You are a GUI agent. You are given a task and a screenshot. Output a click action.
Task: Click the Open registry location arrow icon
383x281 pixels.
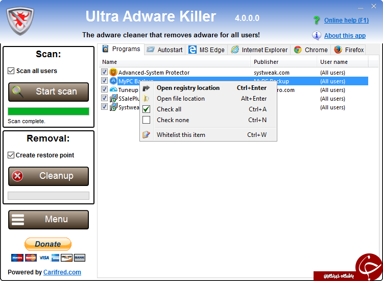coord(146,88)
